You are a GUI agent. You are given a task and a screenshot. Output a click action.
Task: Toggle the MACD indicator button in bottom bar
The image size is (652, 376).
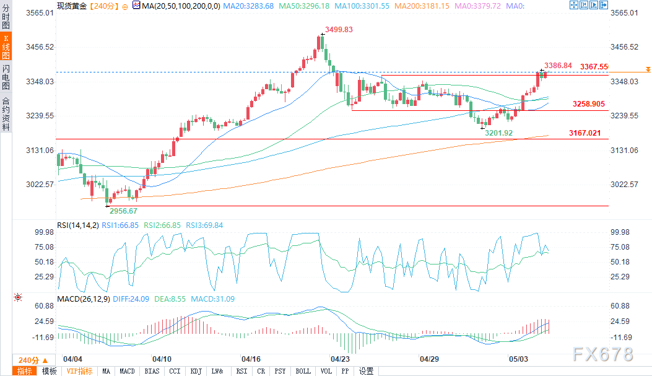coord(127,371)
